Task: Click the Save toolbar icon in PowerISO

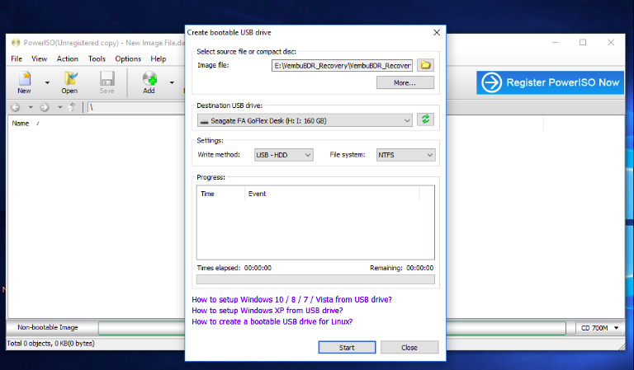Action: (106, 82)
